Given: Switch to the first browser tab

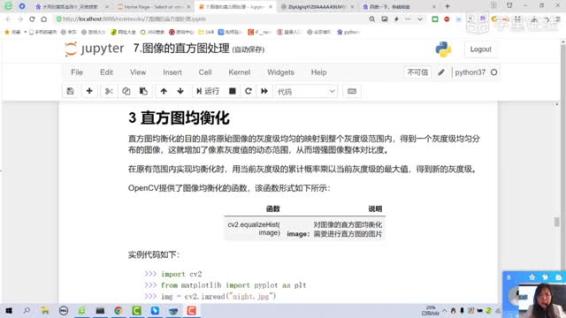Looking at the screenshot, I should [72, 6].
